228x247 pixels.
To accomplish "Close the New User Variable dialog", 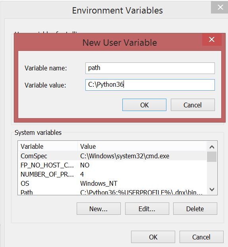I will (x=212, y=39).
